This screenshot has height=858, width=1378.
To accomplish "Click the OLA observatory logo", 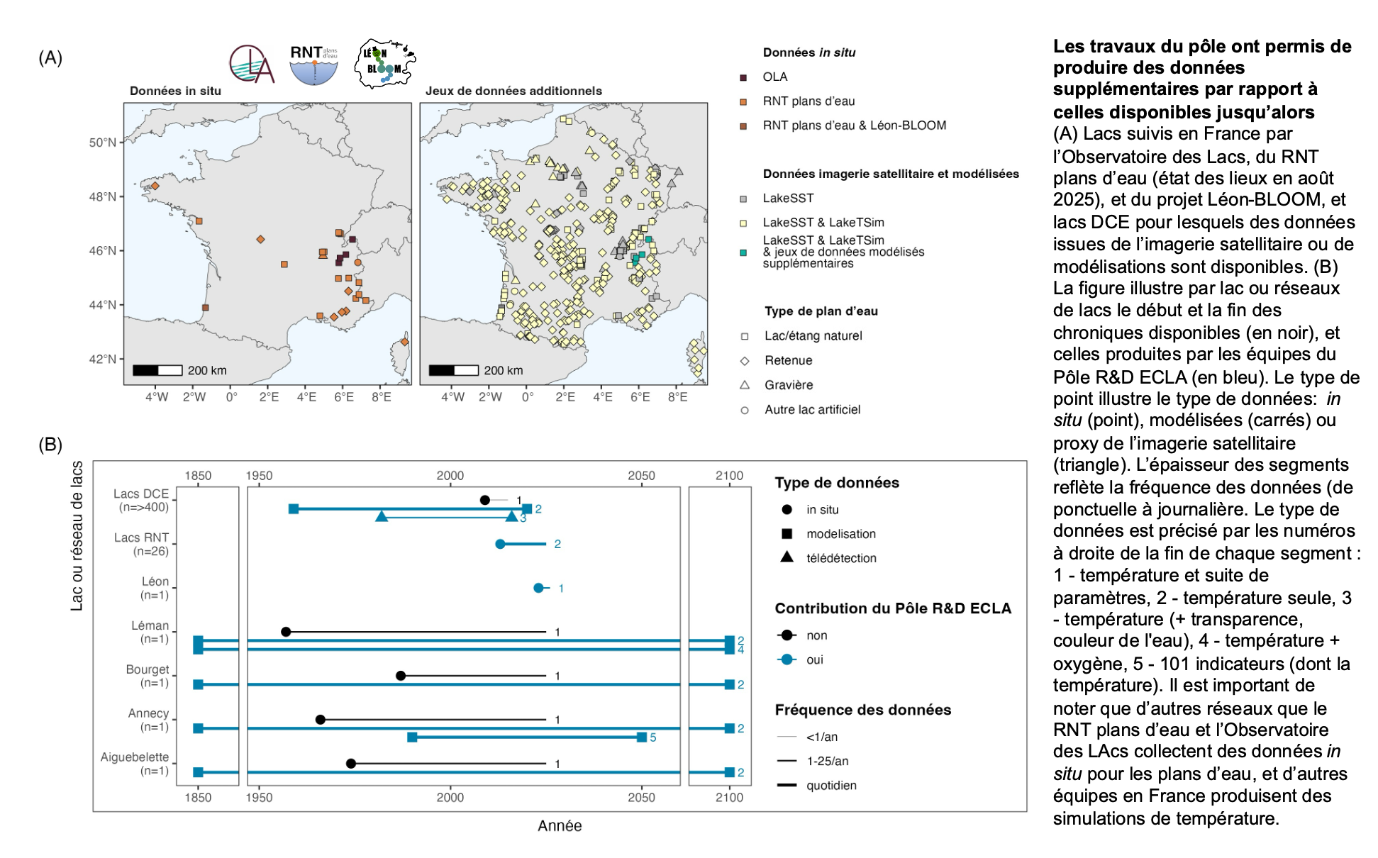I will coord(251,64).
